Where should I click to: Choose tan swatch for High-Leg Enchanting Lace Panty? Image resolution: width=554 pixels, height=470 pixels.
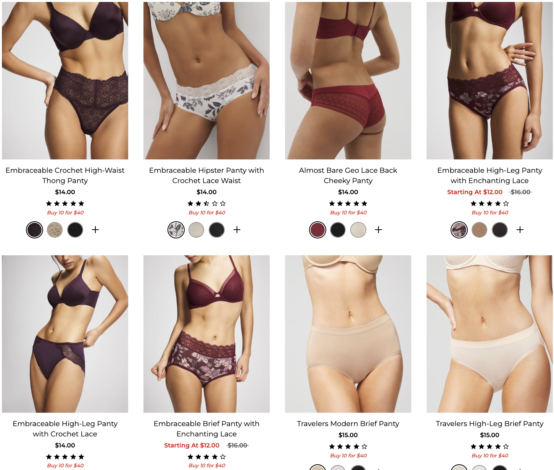coord(480,230)
